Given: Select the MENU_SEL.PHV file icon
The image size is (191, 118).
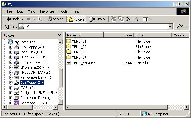Looking at the screenshot, I should 69,62.
